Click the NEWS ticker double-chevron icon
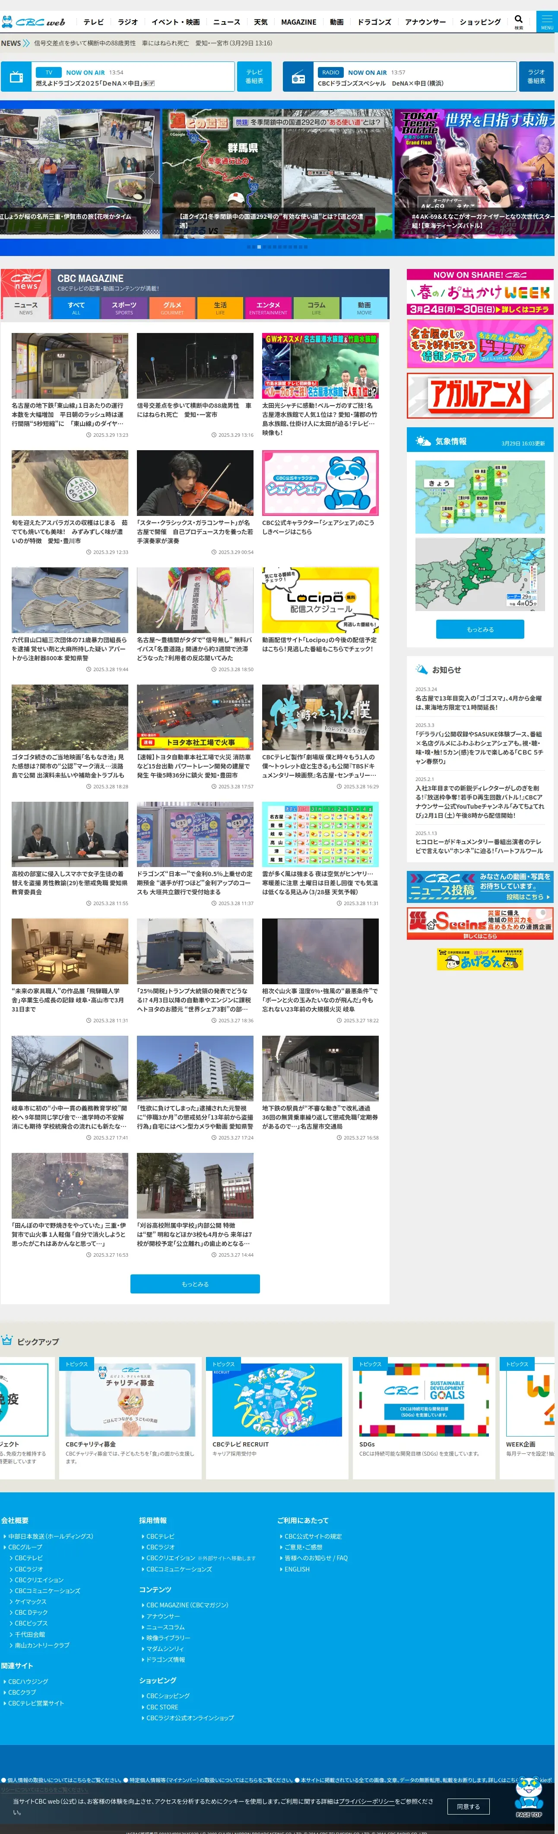Viewport: 558px width, 1834px height. (26, 43)
